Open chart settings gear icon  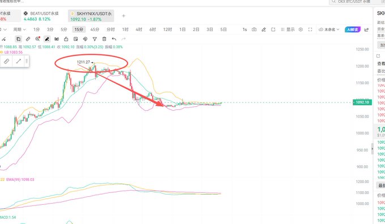tap(301, 29)
